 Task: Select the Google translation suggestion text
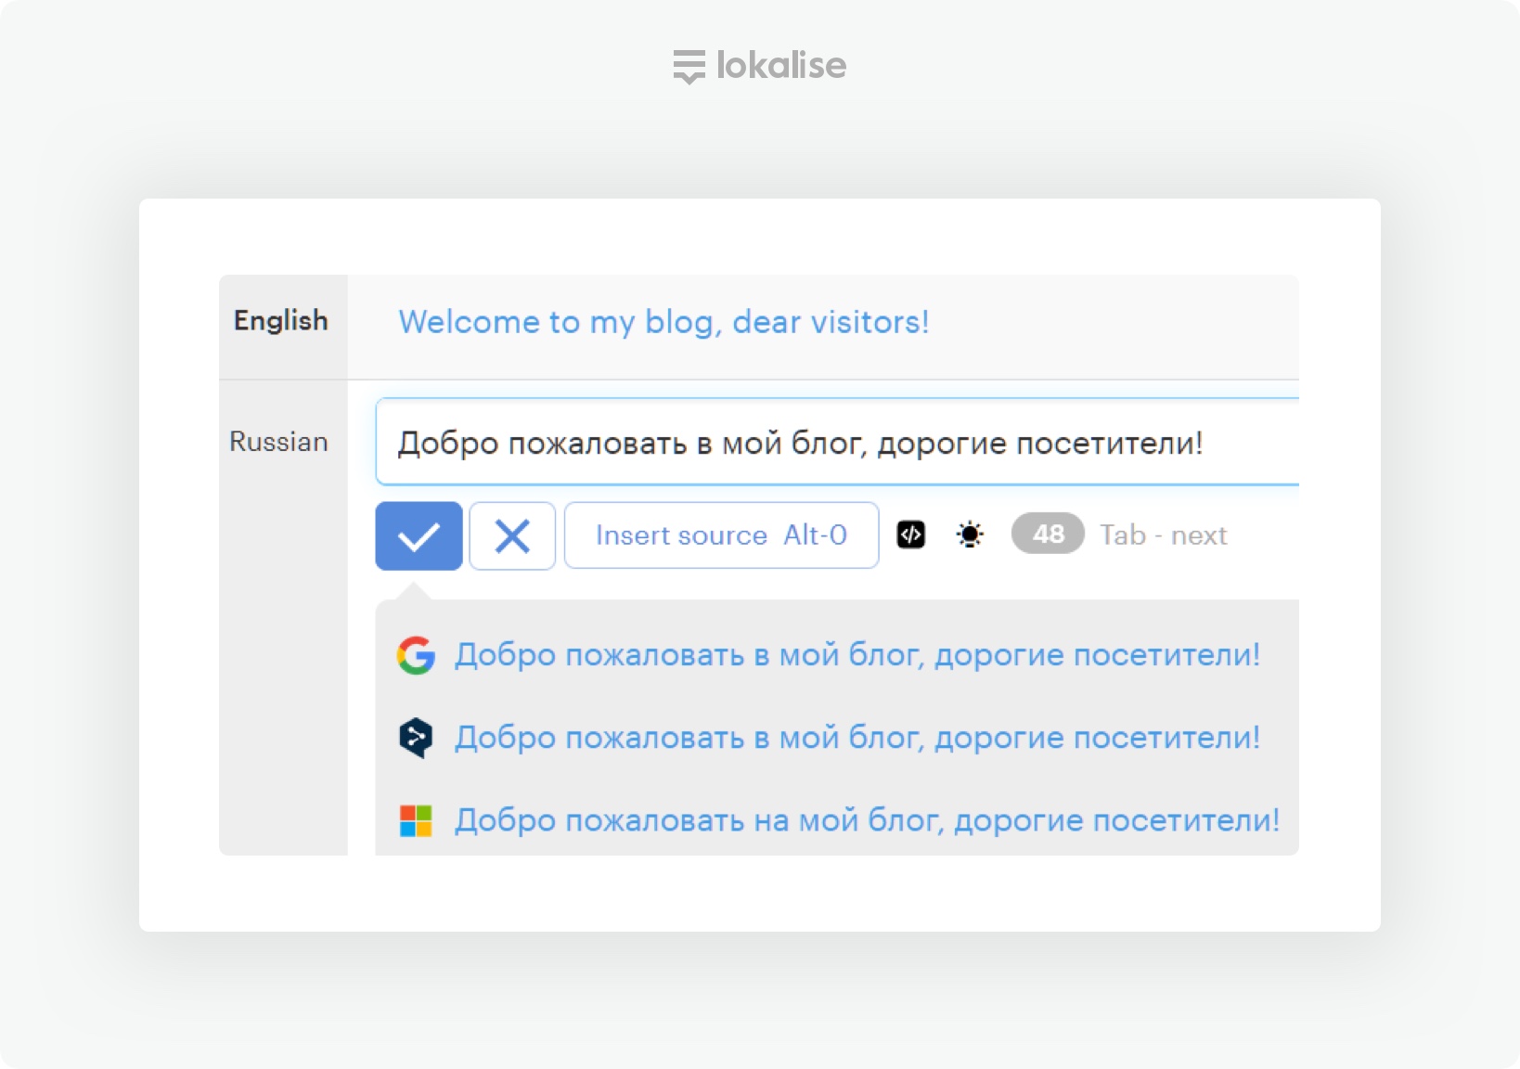pyautogui.click(x=857, y=655)
